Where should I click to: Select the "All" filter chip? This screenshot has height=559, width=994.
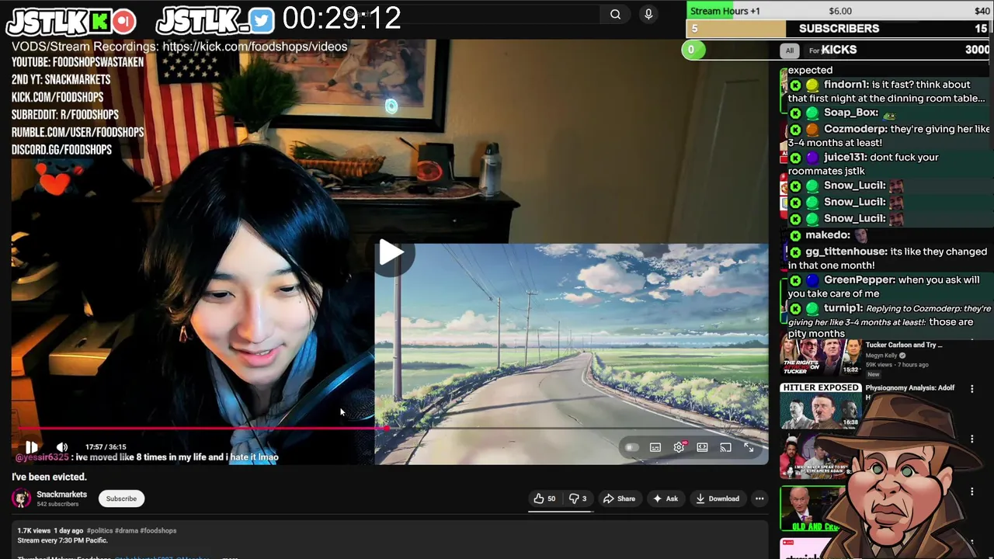(789, 50)
